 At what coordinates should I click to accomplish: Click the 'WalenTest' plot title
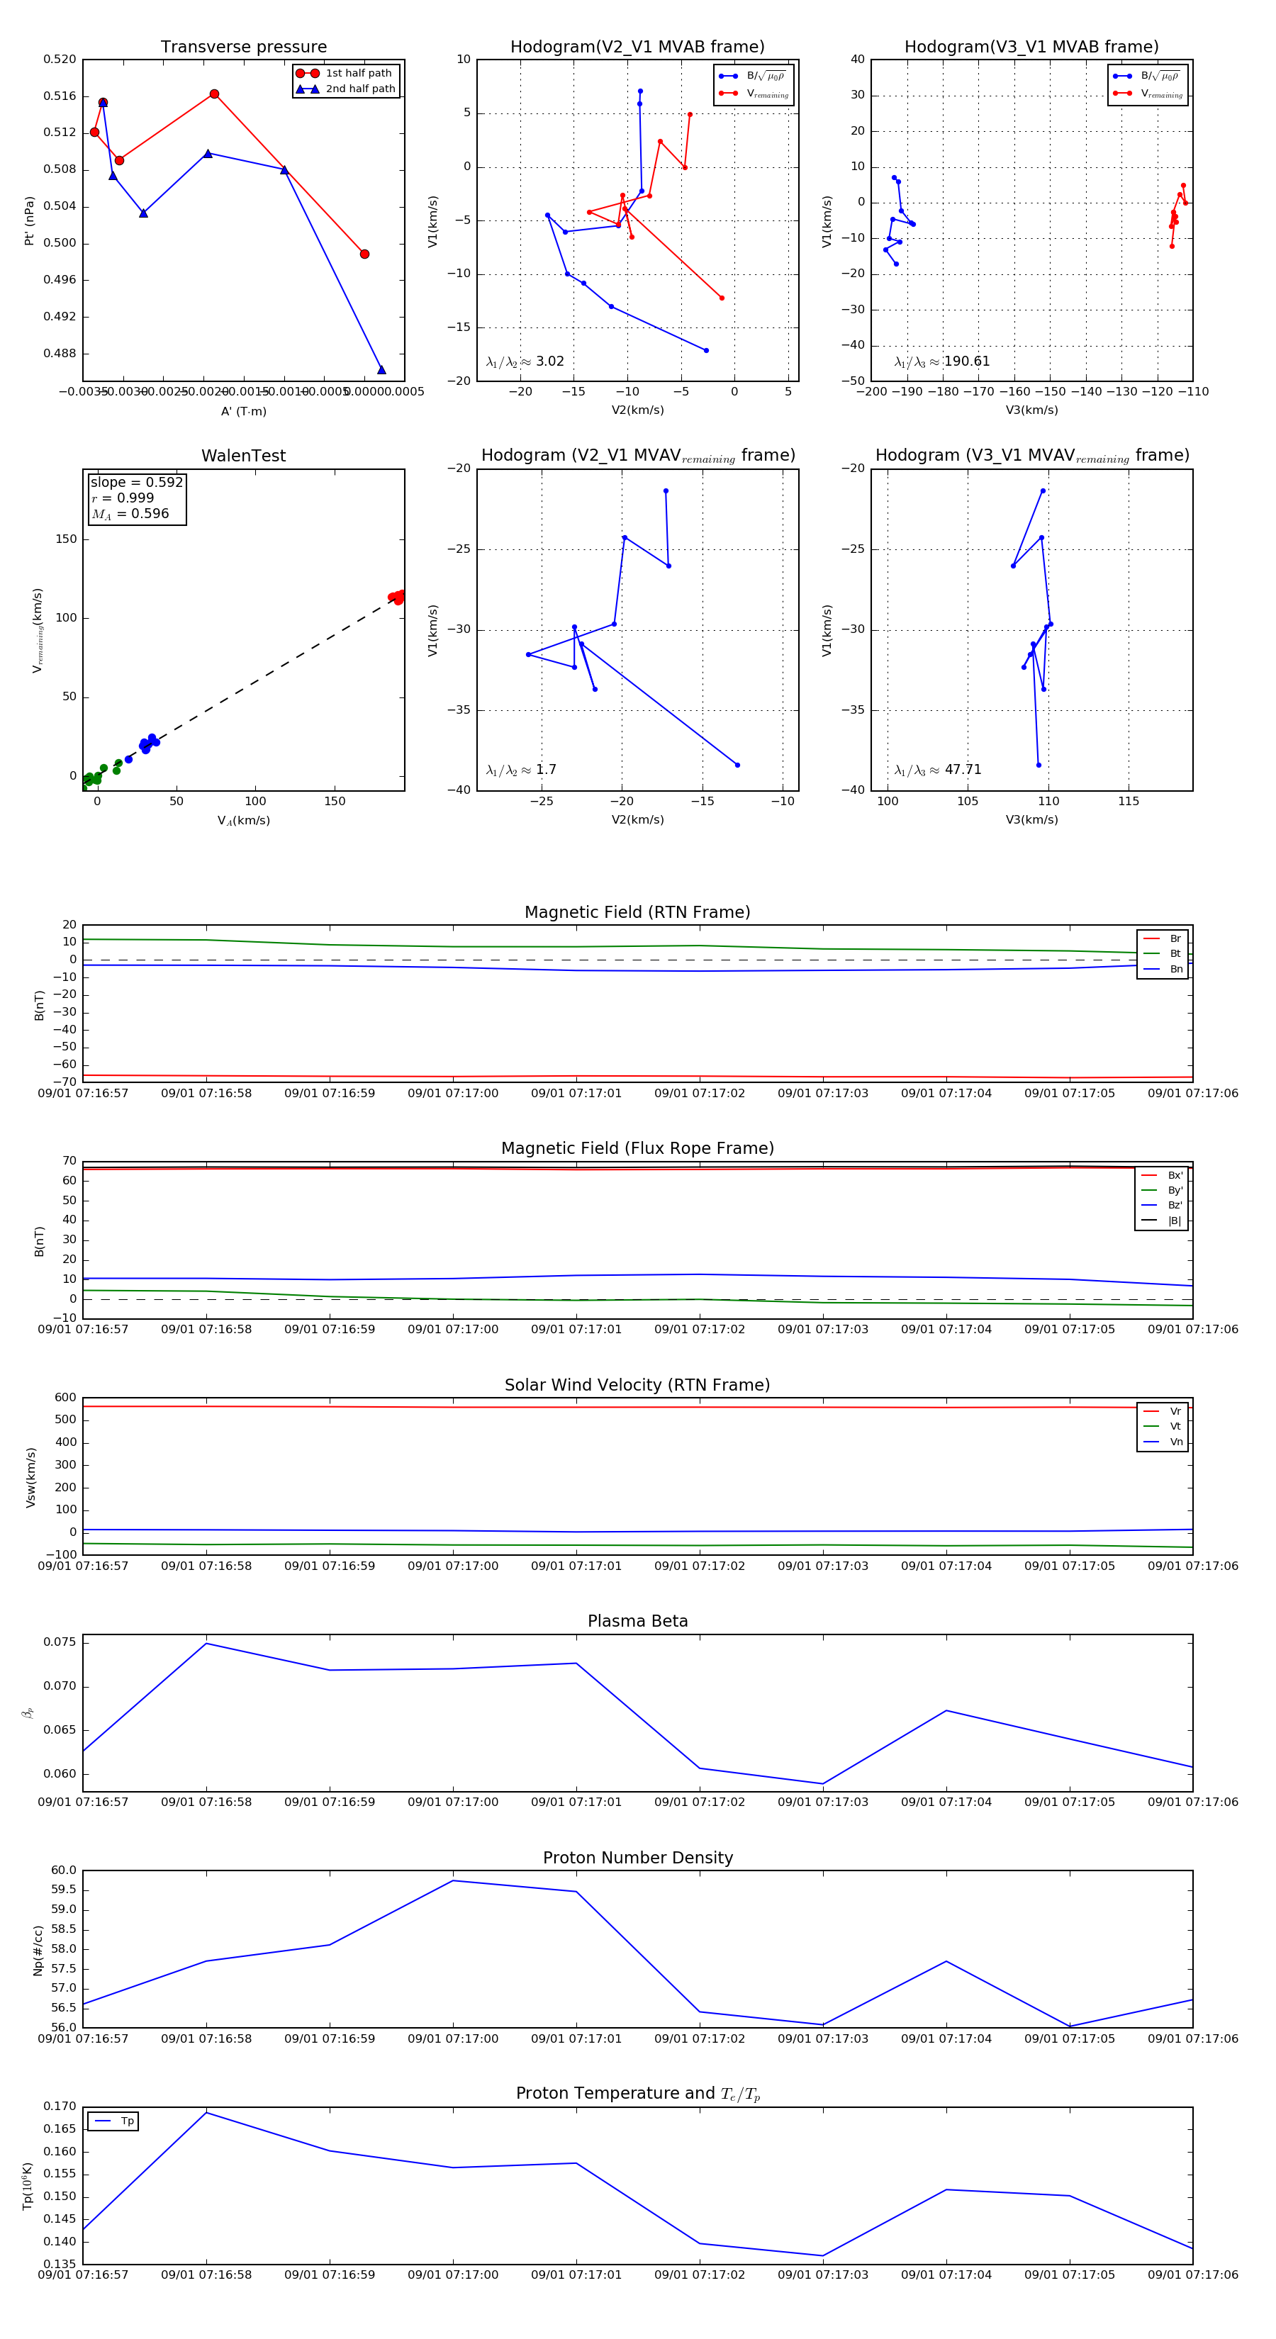(243, 456)
